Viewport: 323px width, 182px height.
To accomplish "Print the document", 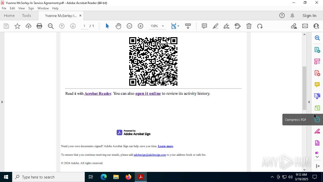I will click(39, 26).
